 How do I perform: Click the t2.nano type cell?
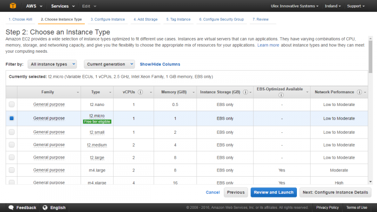[97, 105]
